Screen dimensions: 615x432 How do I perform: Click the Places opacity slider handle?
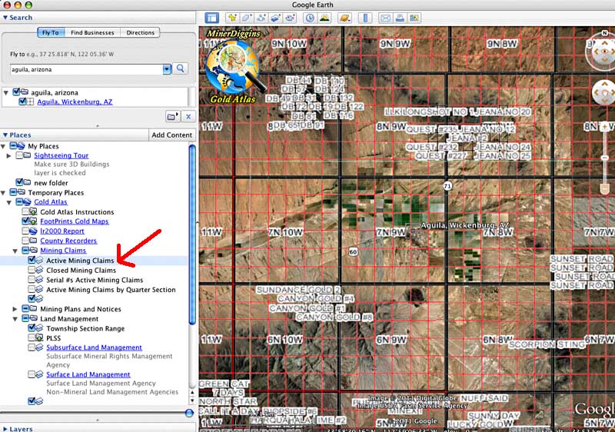(189, 413)
